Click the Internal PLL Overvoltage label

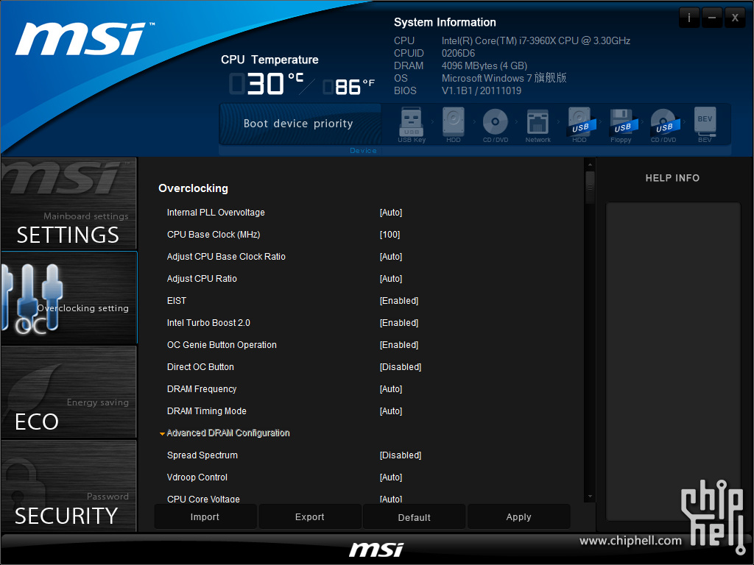(x=216, y=213)
